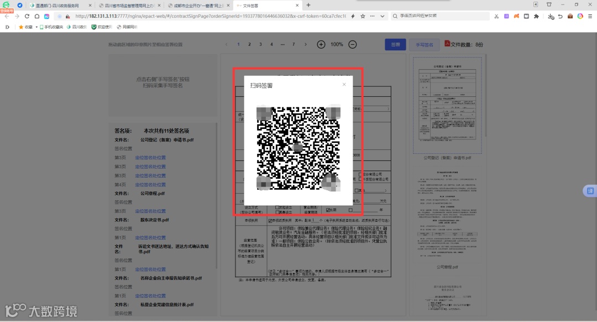This screenshot has width=597, height=322.
Task: Click the browser forward arrow
Action: [17, 17]
